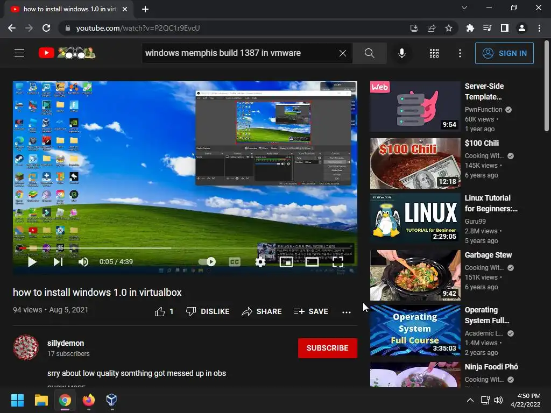Open Operating System Full Course thumbnail
Viewport: 551px width, 413px height.
tap(415, 330)
